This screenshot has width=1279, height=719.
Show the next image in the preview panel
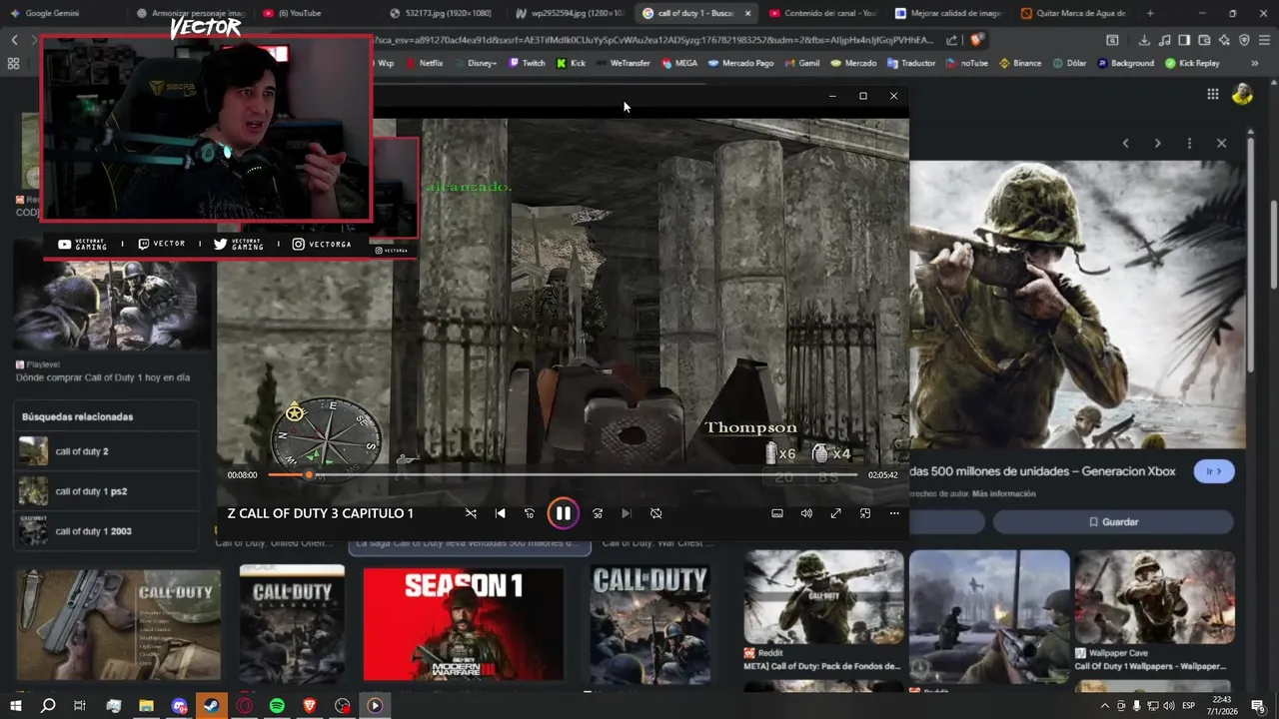tap(1157, 143)
